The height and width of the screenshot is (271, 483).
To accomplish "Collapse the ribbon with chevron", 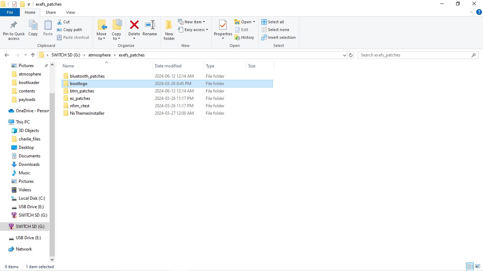I will coord(471,12).
